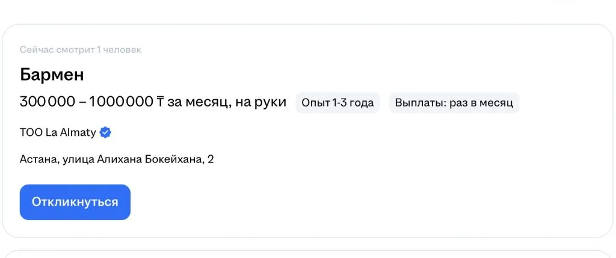This screenshot has height=258, width=616.
Task: Select the "Выплаты: раз в месяц" tag
Action: pos(454,103)
